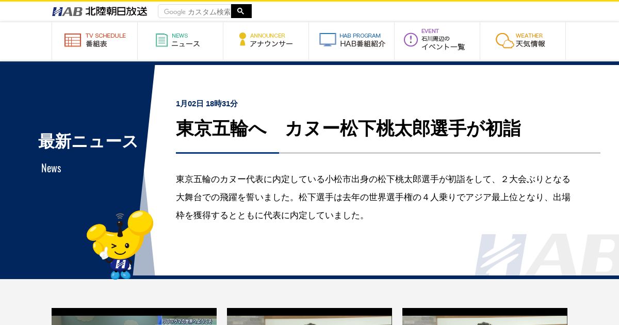Click the 最新ニュース heading
Screen dimensions: 619x325
coord(88,141)
